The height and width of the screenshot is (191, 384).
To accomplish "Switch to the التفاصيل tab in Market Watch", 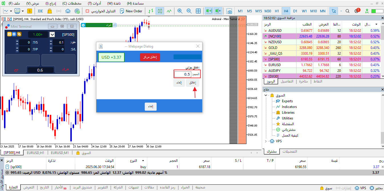I will 287,81.
